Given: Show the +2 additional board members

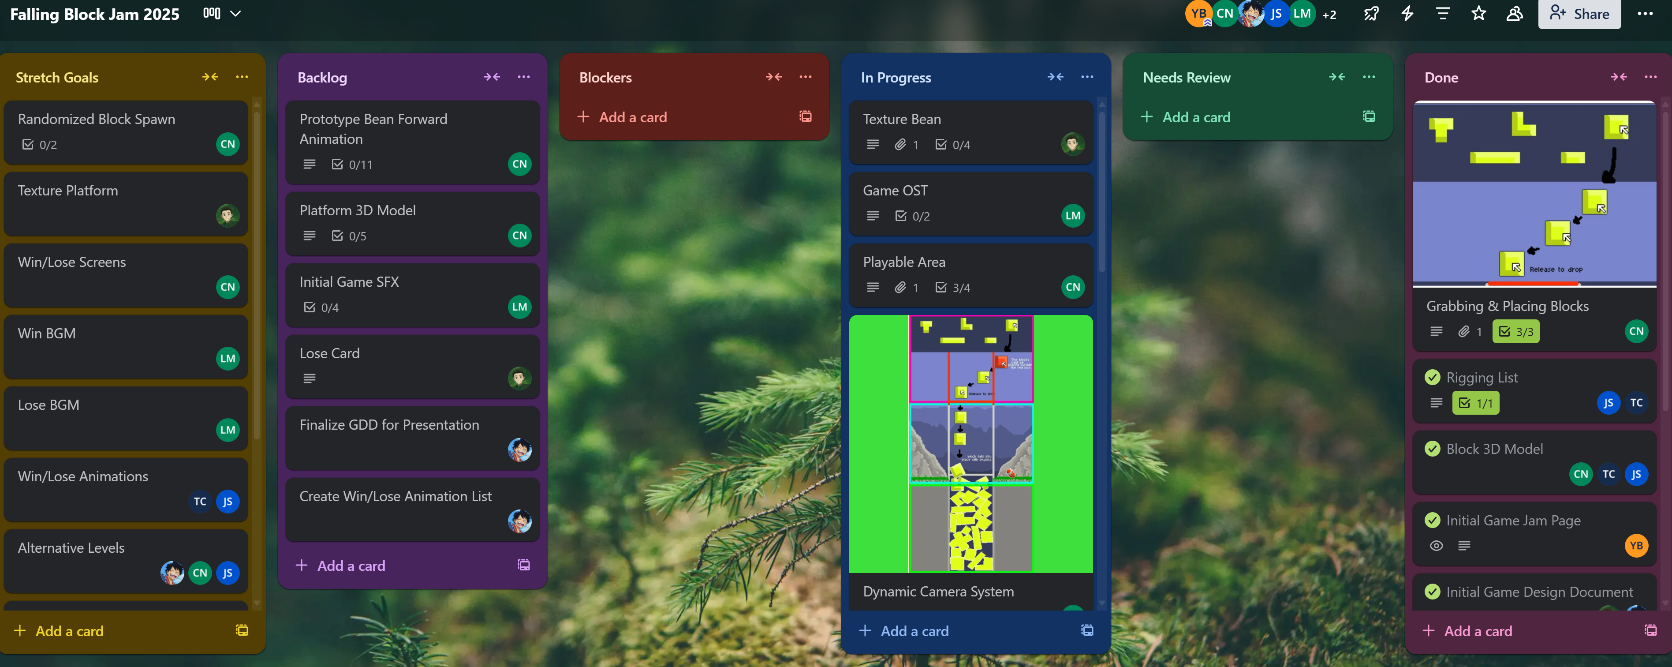Looking at the screenshot, I should pos(1329,15).
